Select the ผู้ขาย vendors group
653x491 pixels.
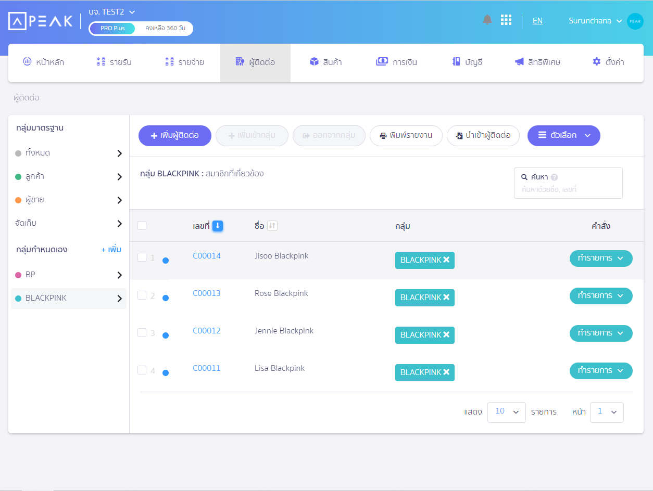click(x=69, y=200)
